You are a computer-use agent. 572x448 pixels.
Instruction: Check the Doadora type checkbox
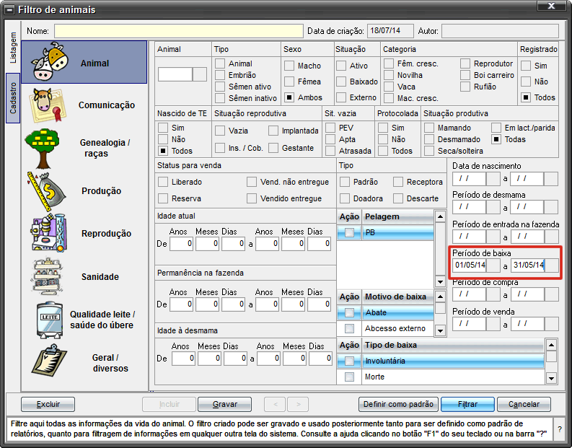[345, 198]
